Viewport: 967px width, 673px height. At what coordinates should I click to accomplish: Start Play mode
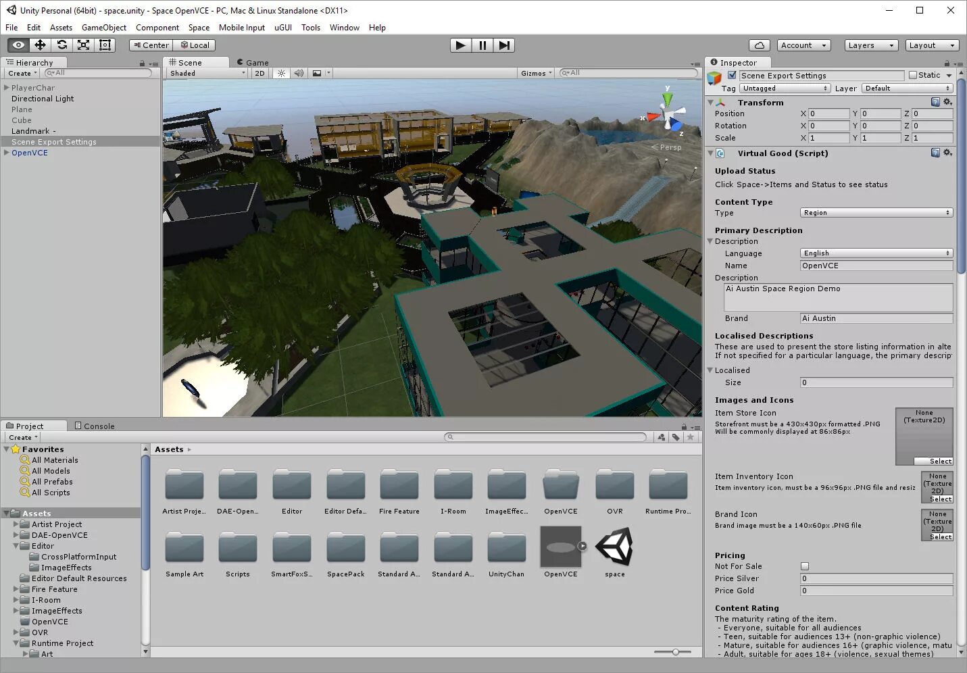click(461, 45)
